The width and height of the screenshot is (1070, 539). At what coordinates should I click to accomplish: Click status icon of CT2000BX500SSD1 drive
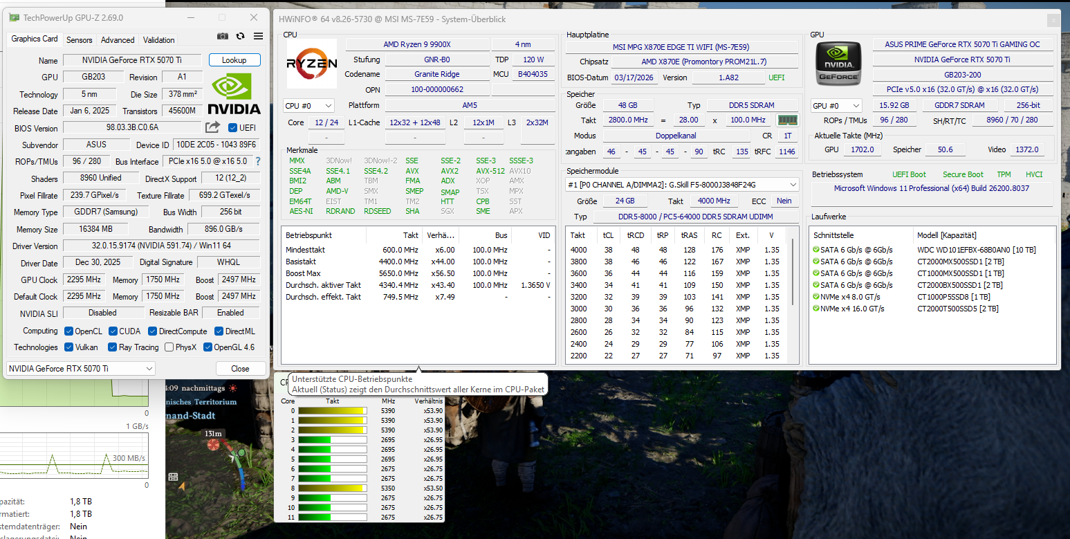tap(815, 285)
